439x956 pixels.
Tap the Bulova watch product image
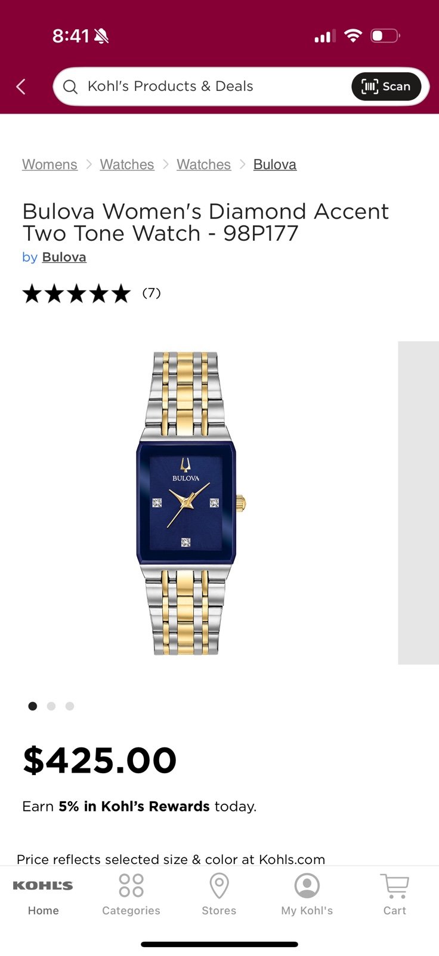(x=191, y=503)
